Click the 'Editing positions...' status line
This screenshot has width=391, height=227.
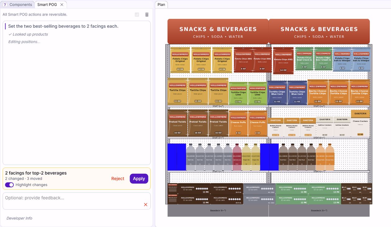[24, 42]
